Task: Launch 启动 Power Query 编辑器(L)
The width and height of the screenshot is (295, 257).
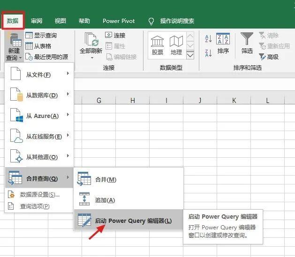Action: pos(129,220)
